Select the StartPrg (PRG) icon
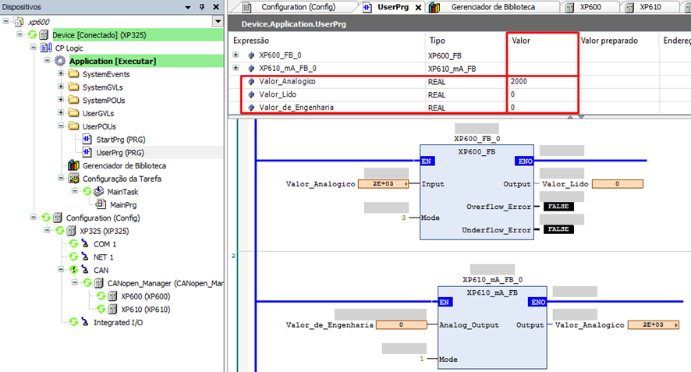Viewport: 691px width, 372px height. pos(88,140)
